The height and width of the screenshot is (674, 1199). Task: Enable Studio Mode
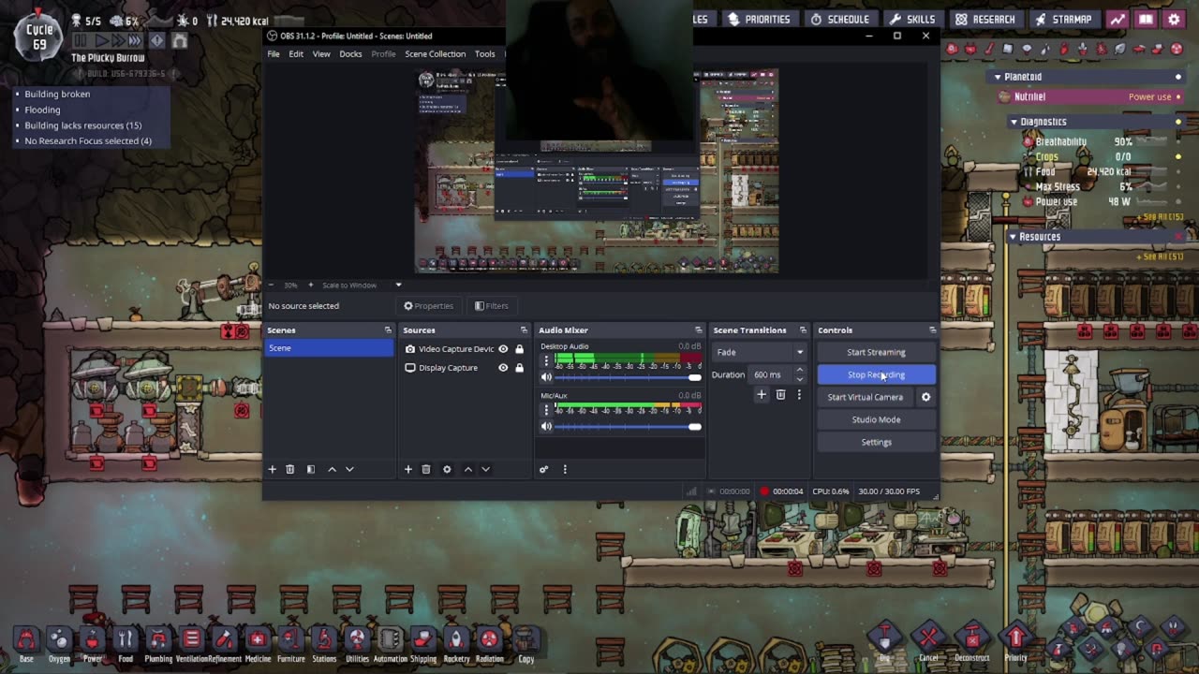click(876, 419)
